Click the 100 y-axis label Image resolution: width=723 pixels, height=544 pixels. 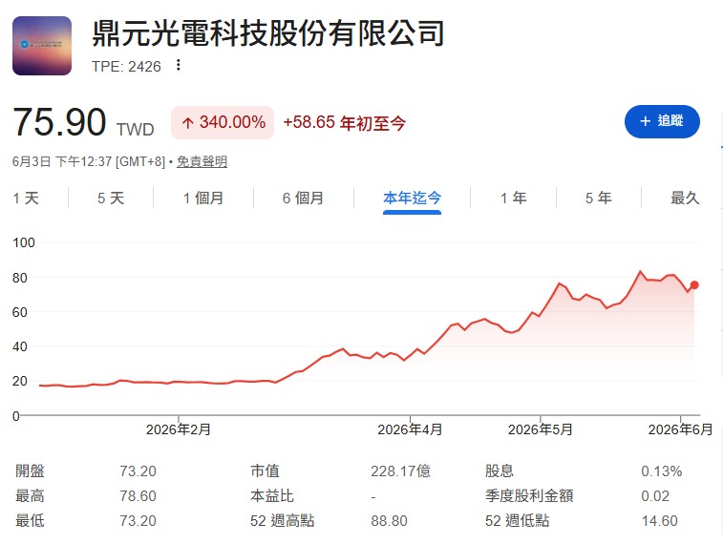pyautogui.click(x=24, y=242)
